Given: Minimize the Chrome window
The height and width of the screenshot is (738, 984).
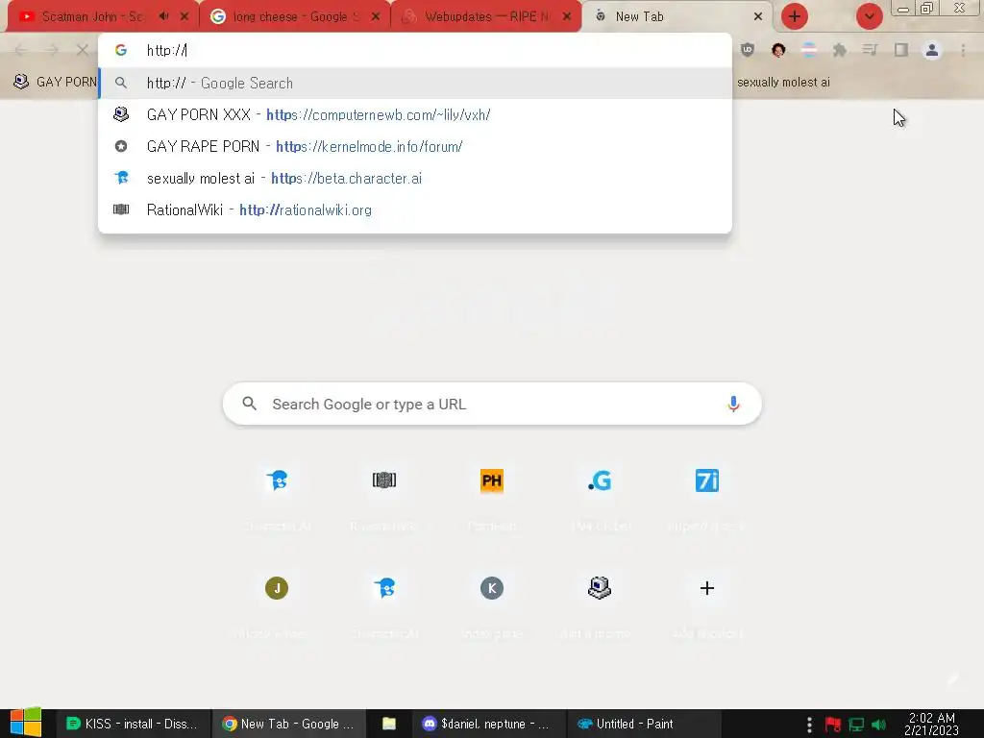Looking at the screenshot, I should pos(903,9).
